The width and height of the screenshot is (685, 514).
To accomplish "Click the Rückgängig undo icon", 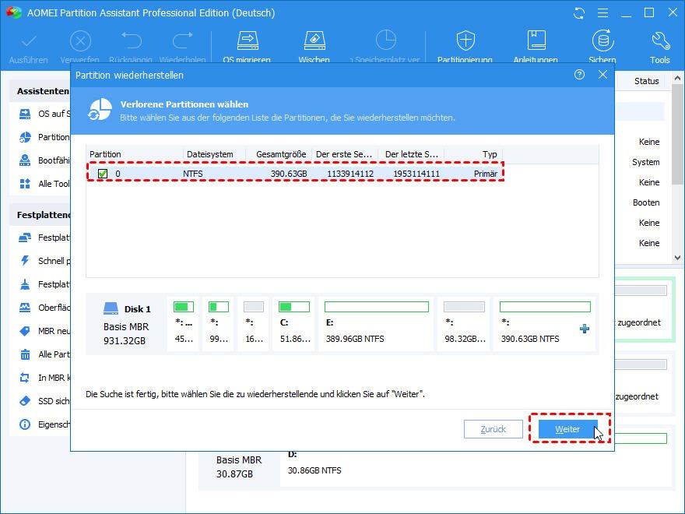I will 131,40.
